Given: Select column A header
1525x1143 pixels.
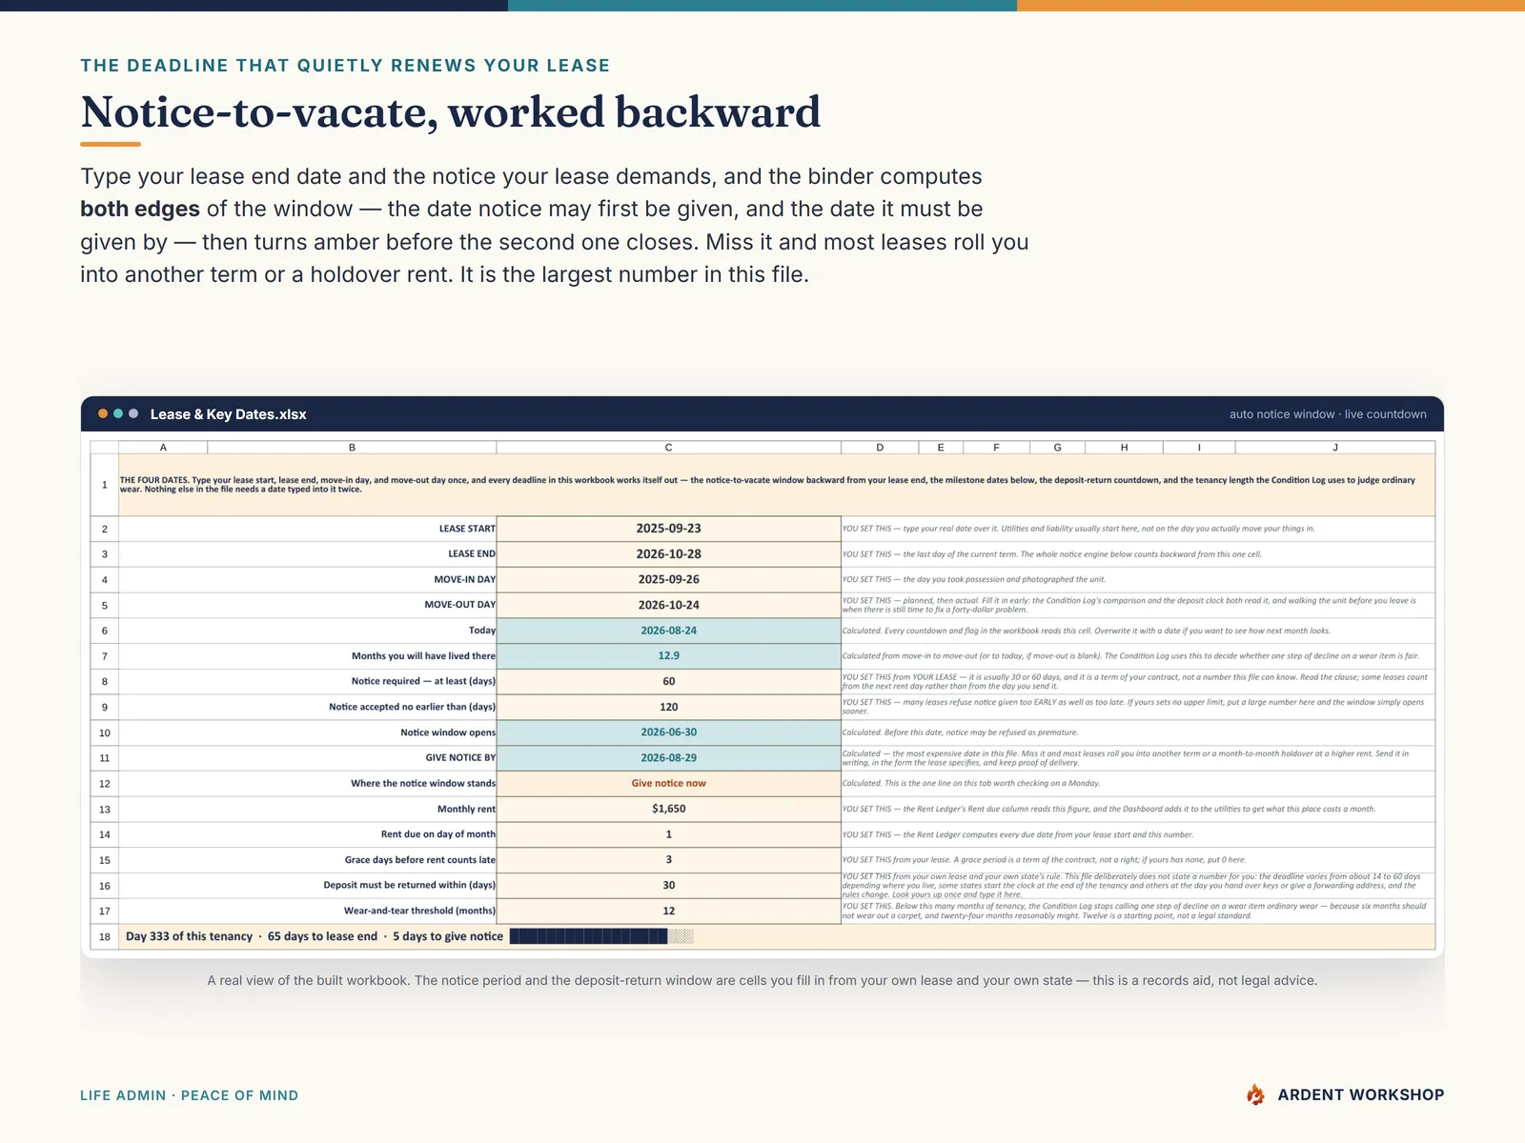Looking at the screenshot, I should (x=163, y=447).
